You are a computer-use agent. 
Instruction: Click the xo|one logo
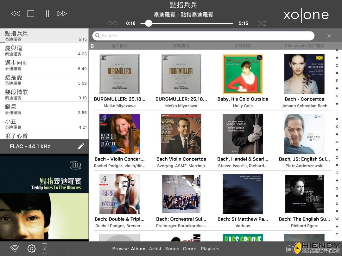click(x=306, y=15)
